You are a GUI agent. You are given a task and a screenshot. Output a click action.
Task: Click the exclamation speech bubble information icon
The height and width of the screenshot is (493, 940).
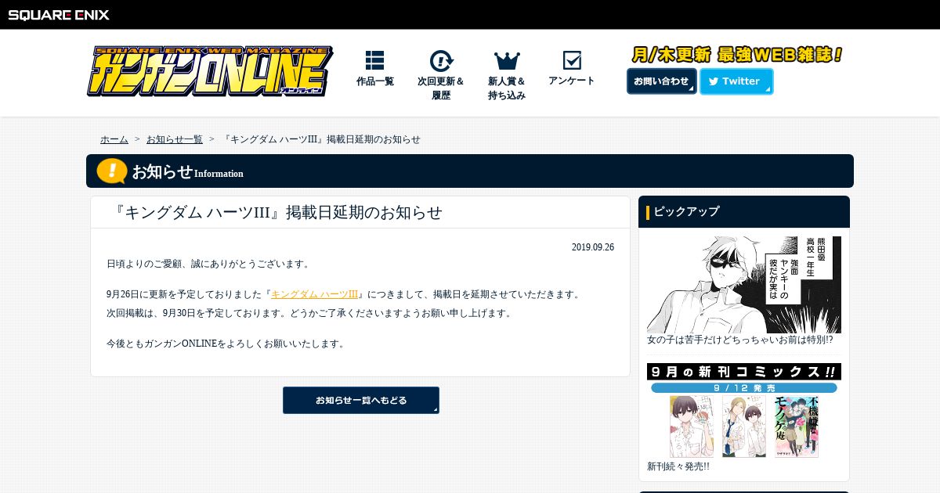[x=112, y=171]
